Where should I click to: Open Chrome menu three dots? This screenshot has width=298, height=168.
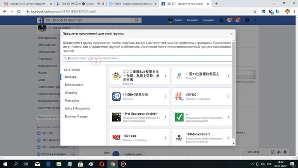click(x=294, y=11)
